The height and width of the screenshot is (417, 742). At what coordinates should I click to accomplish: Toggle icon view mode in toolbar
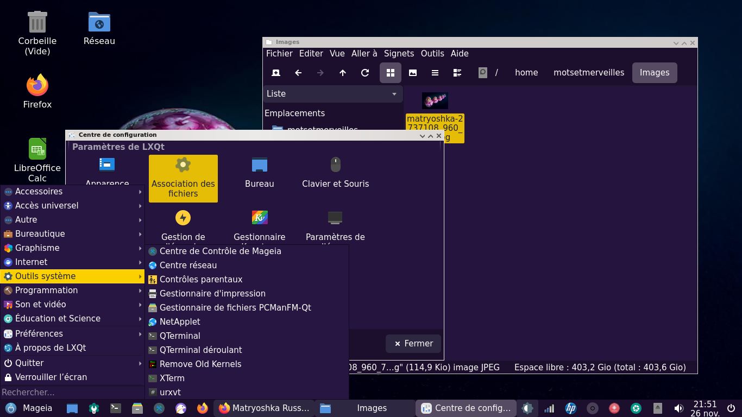391,72
